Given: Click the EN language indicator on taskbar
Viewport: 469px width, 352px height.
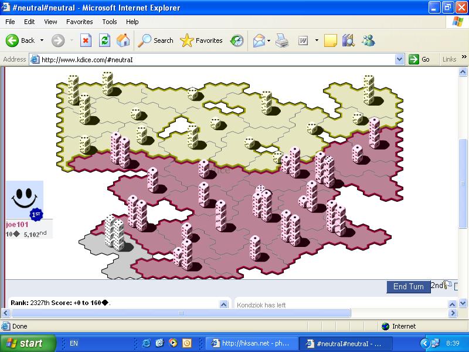Looking at the screenshot, I should [74, 343].
